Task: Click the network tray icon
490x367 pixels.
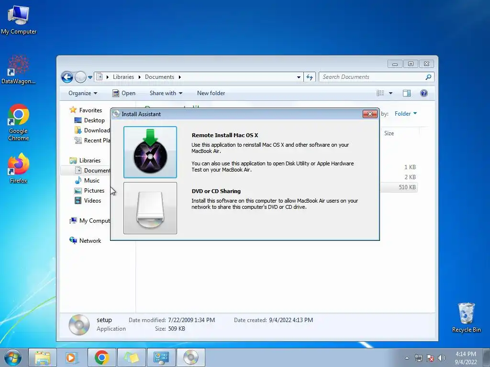Action: point(418,358)
